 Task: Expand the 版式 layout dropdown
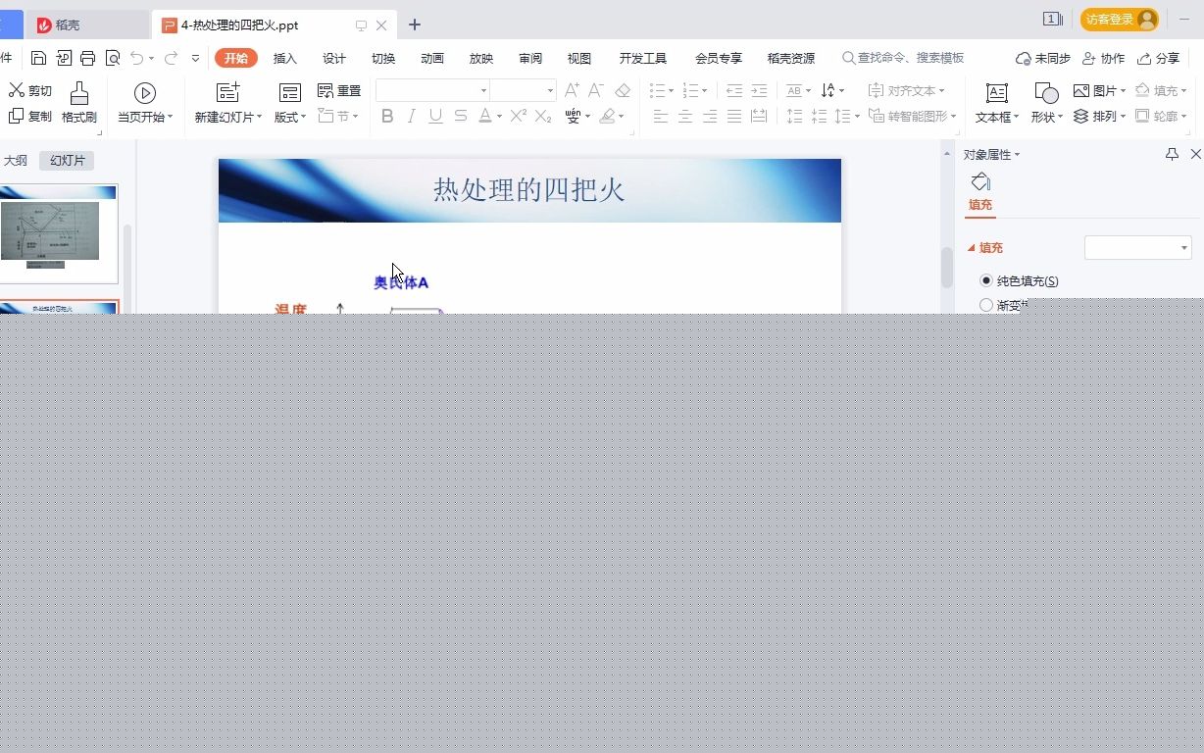coord(290,117)
